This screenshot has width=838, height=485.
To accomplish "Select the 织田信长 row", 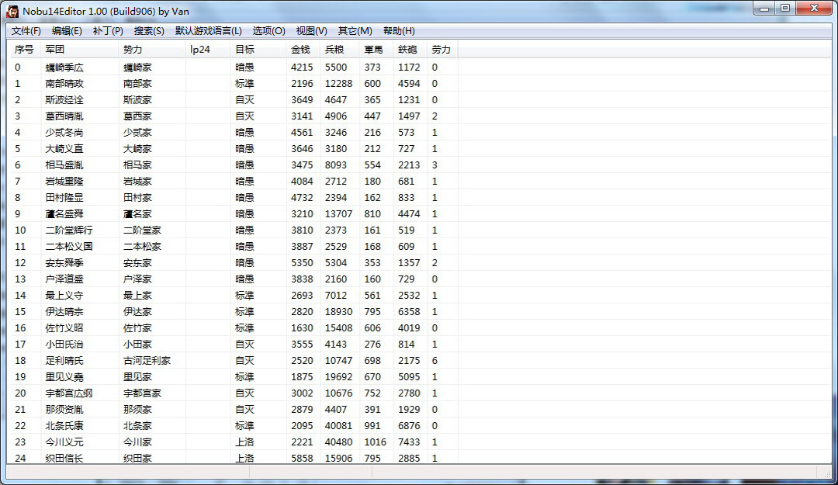I will [234, 458].
